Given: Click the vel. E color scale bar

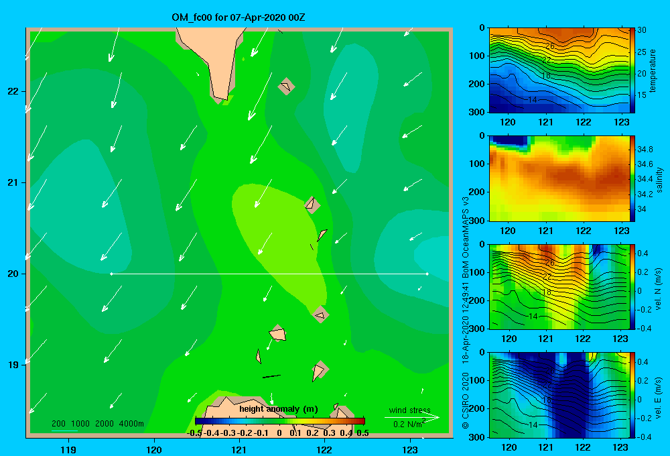Looking at the screenshot, I should pyautogui.click(x=632, y=395).
